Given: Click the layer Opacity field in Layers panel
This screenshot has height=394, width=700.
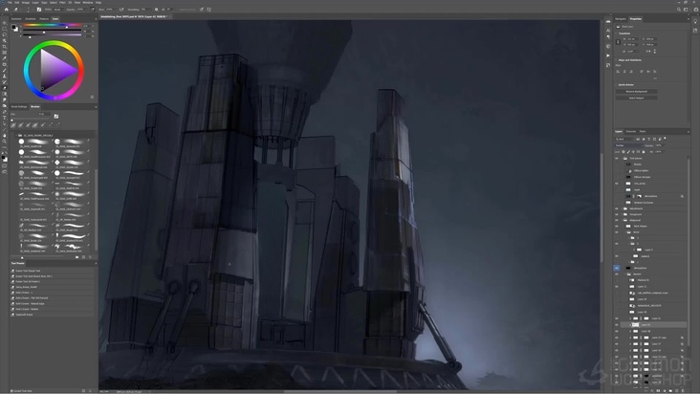Looking at the screenshot, I should 659,145.
